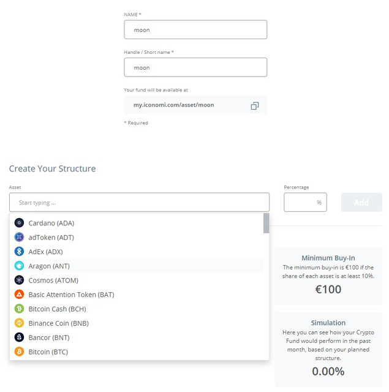Click the Handle / Short name field

point(195,67)
